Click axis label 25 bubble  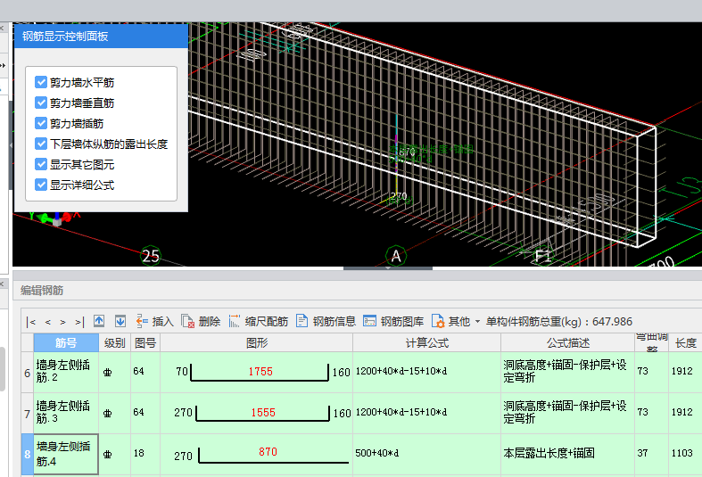click(x=151, y=256)
